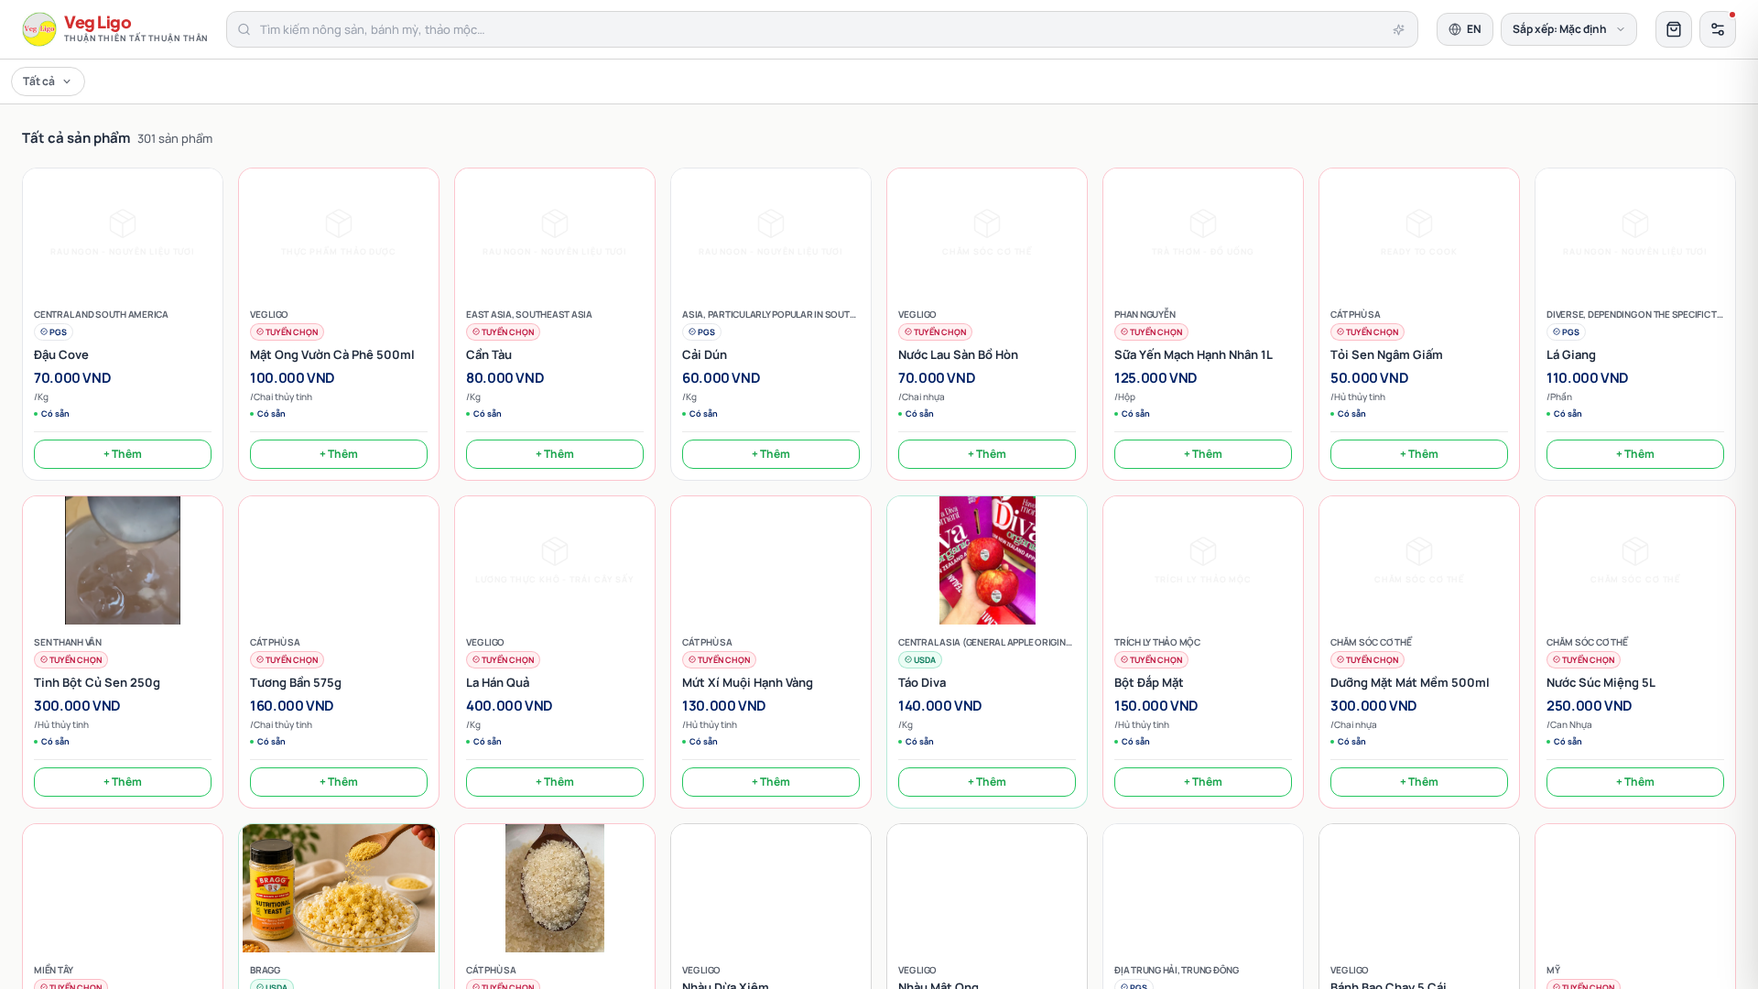Open the Tỏi Sen Ngâm Giấm placeholder image
This screenshot has height=989, width=1758.
(x=1419, y=233)
